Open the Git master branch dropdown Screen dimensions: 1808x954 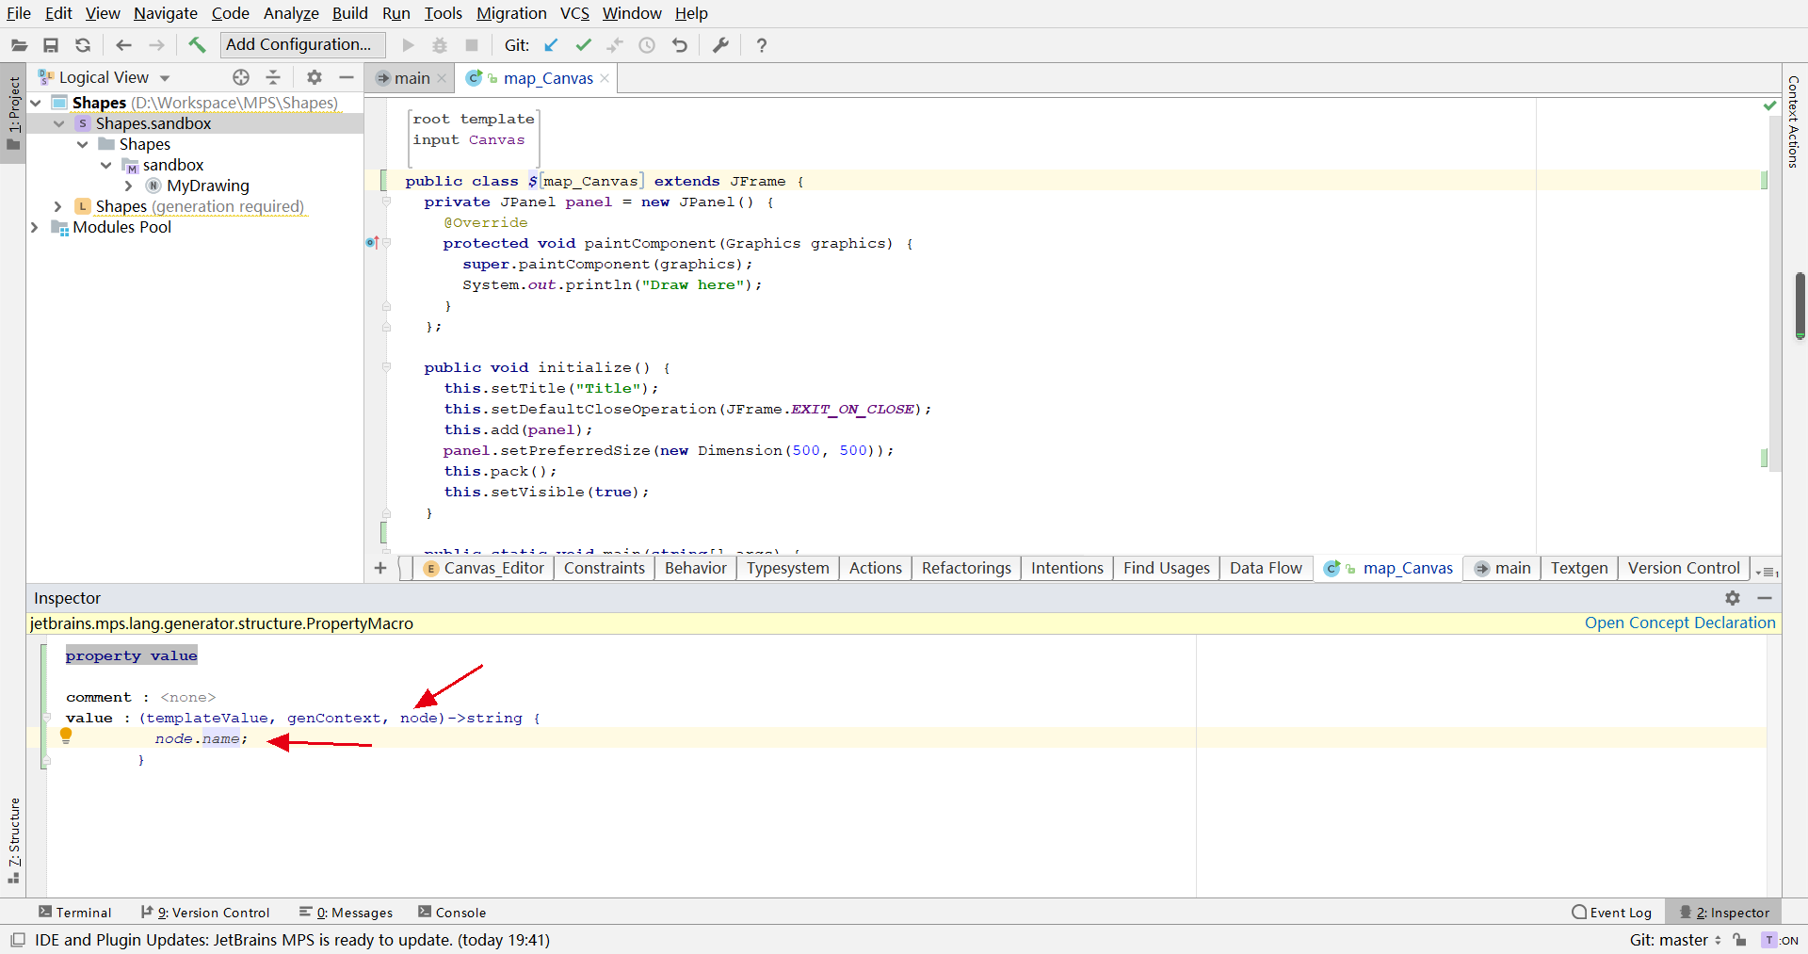click(1686, 940)
